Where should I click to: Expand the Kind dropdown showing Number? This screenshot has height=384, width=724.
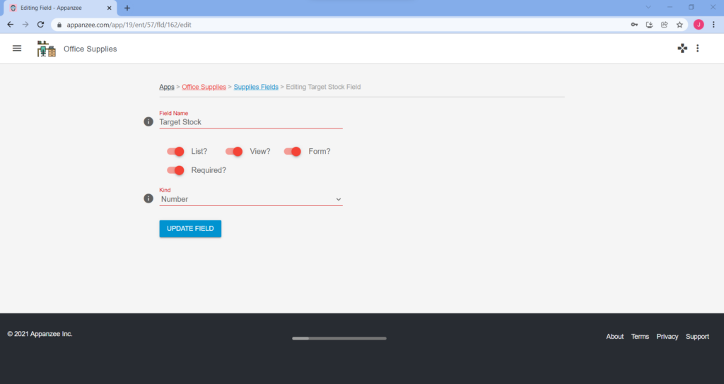[x=251, y=199]
